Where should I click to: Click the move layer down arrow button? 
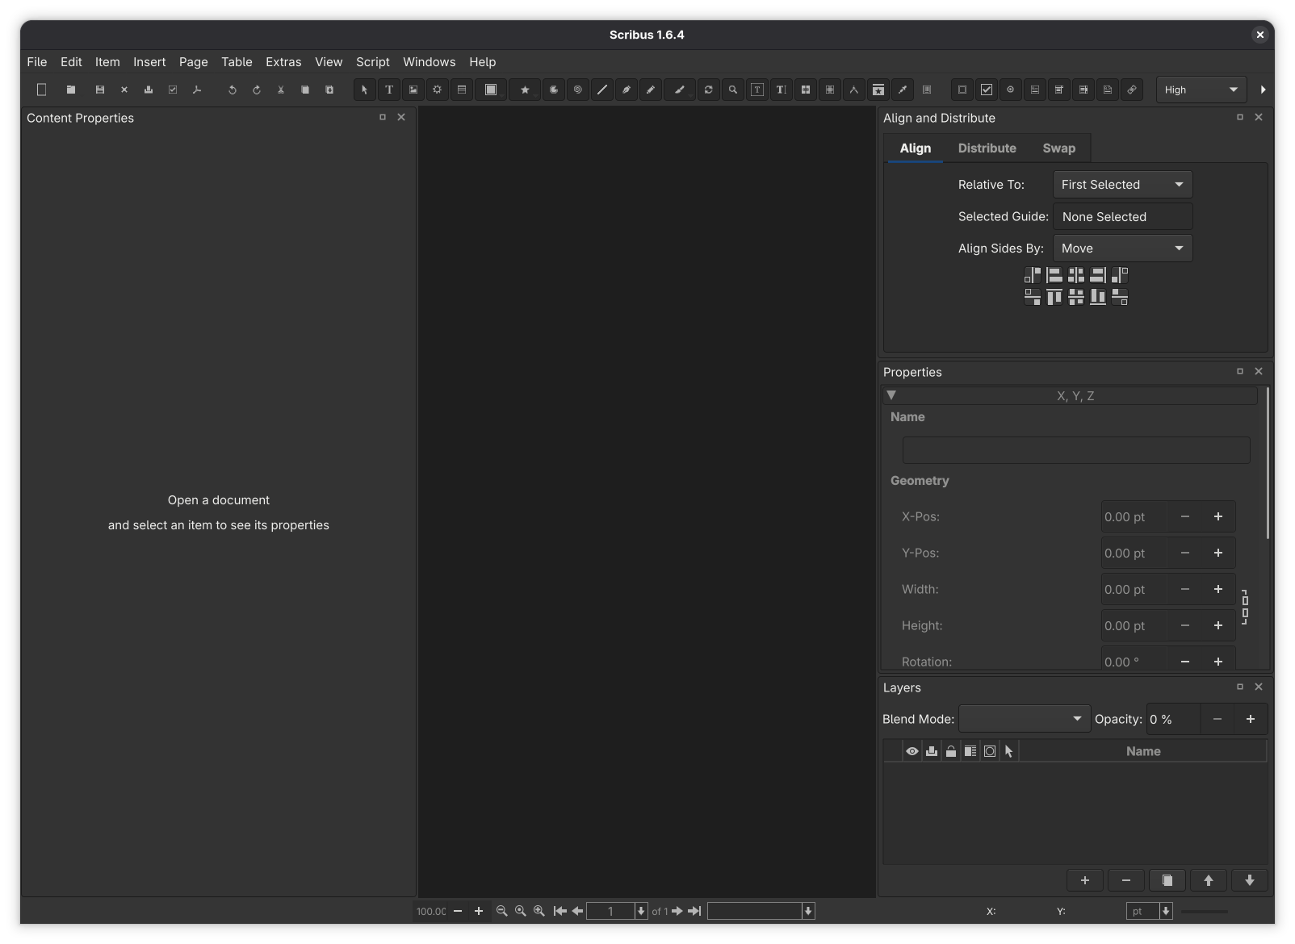point(1249,880)
